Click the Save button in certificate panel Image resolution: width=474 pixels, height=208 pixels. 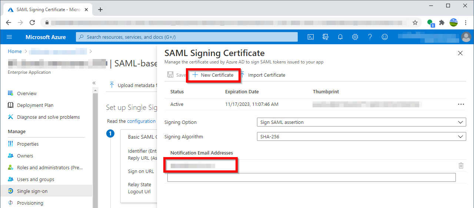[x=177, y=75]
